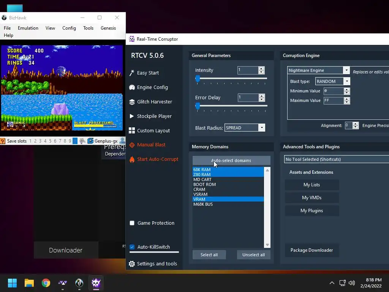The height and width of the screenshot is (292, 389).
Task: Click BizHawk controller icon in status bar
Action: (82, 141)
